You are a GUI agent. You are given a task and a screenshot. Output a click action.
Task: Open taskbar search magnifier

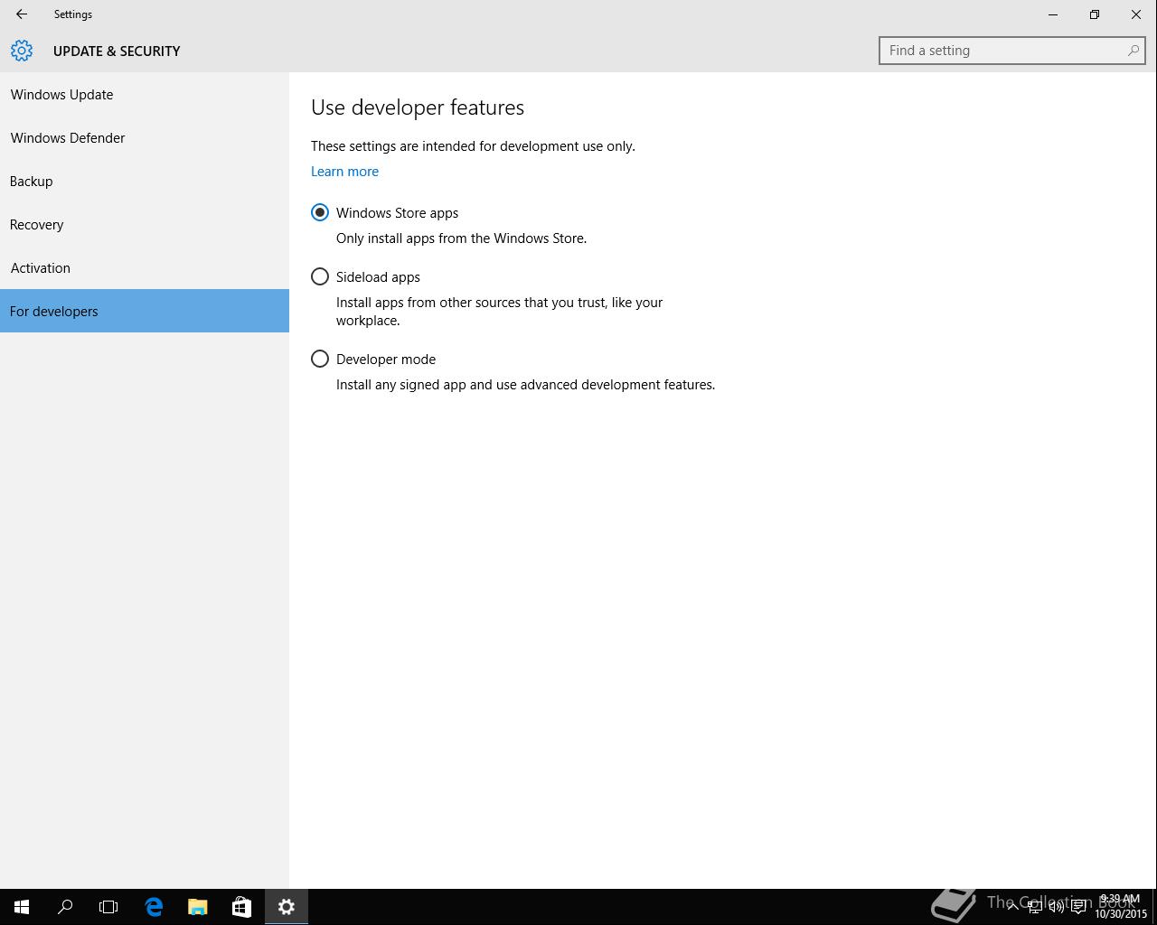65,907
